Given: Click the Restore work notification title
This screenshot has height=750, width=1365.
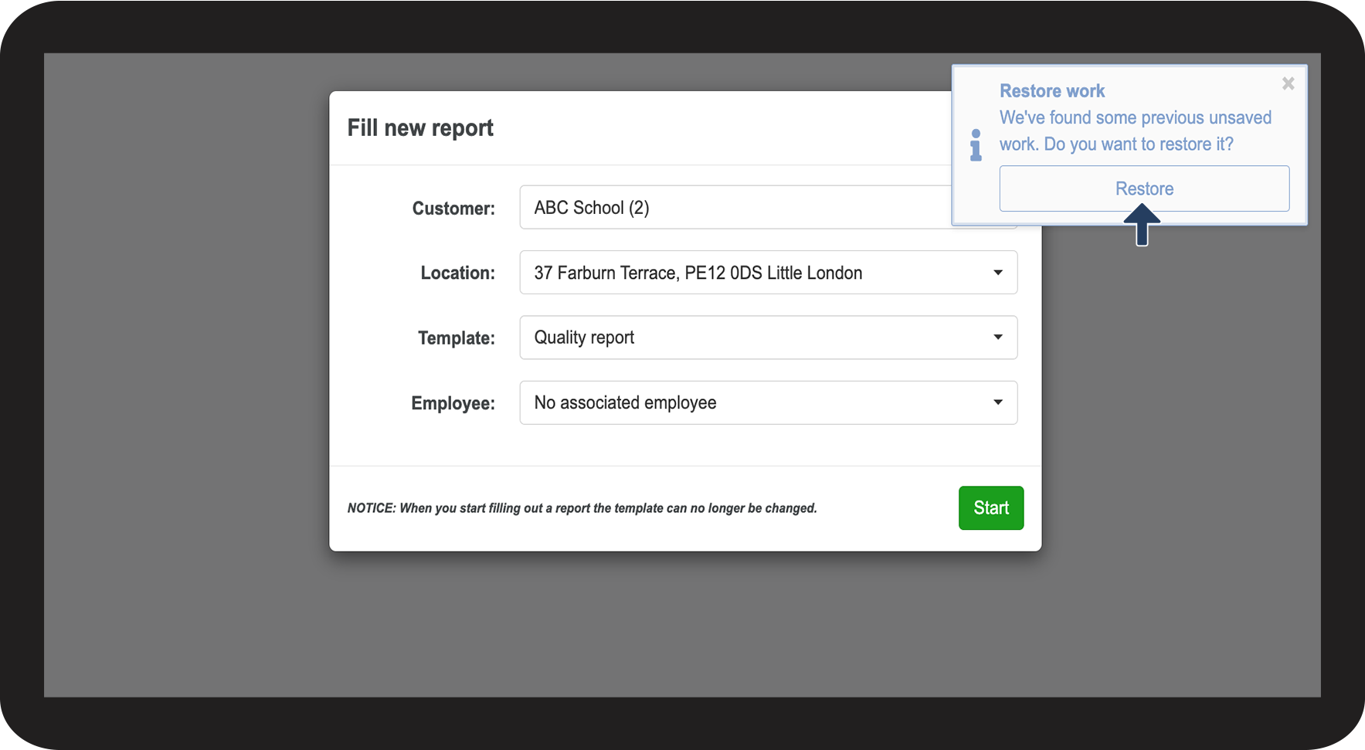Looking at the screenshot, I should [1051, 91].
